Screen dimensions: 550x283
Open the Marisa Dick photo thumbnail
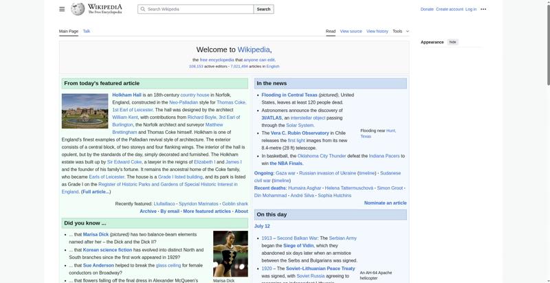(230, 253)
